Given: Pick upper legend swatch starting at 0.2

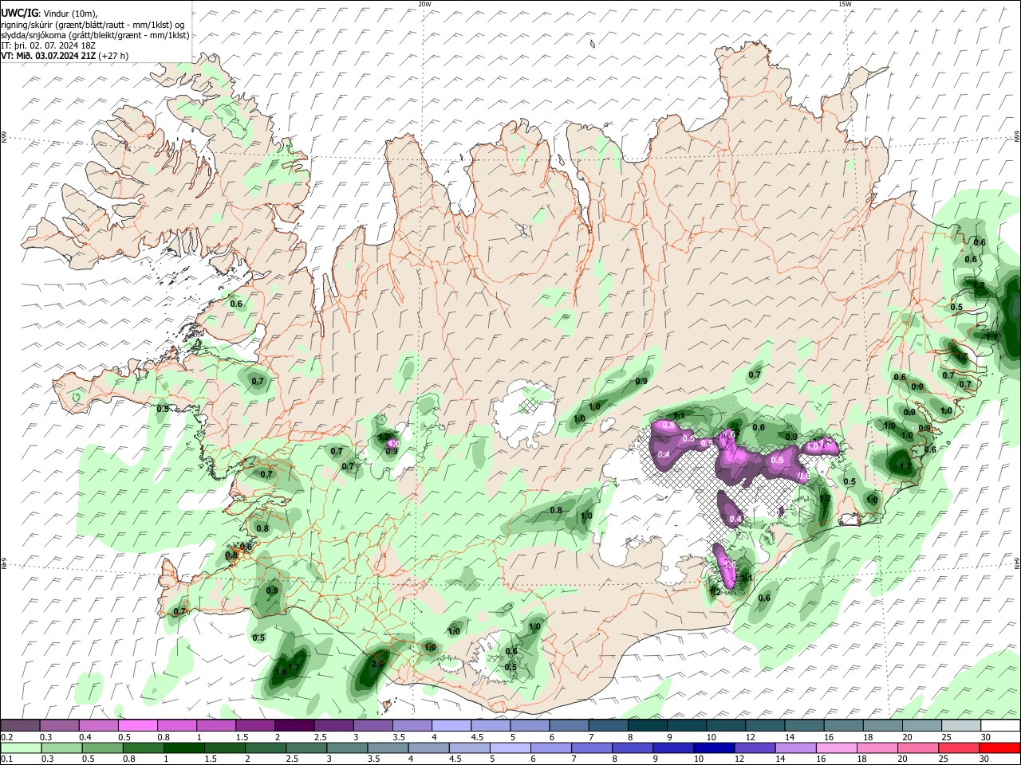Looking at the screenshot, I should (20, 726).
